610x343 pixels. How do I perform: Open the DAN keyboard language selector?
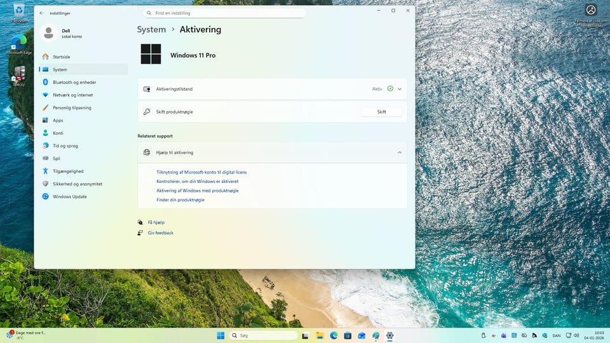557,335
